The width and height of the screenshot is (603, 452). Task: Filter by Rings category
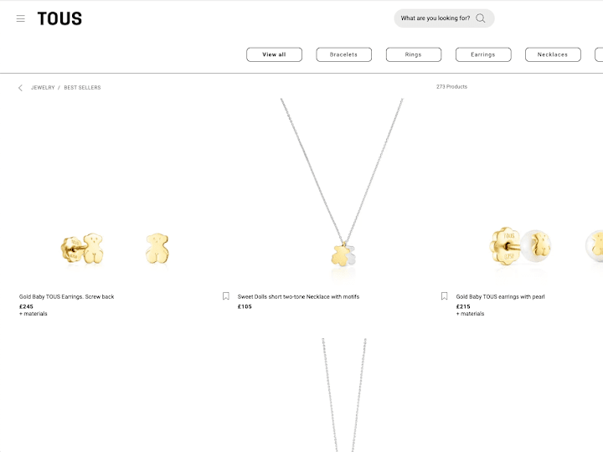(413, 54)
